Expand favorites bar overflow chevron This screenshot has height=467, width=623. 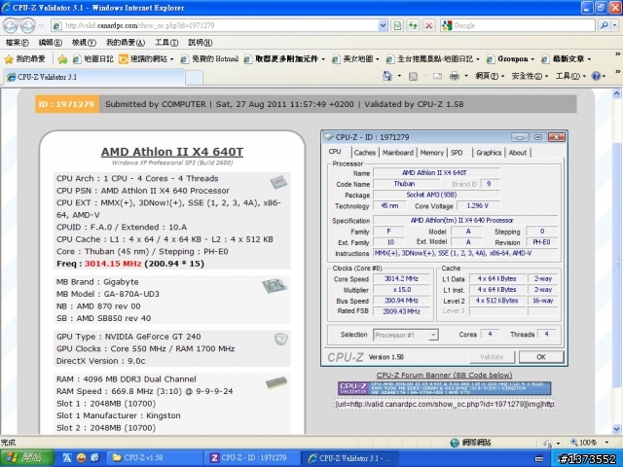[x=617, y=54]
